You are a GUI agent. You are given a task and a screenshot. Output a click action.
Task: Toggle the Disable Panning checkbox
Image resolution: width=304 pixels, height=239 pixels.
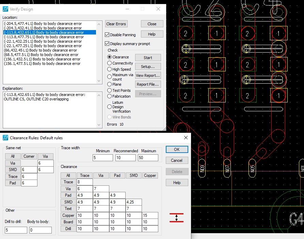tap(107, 35)
